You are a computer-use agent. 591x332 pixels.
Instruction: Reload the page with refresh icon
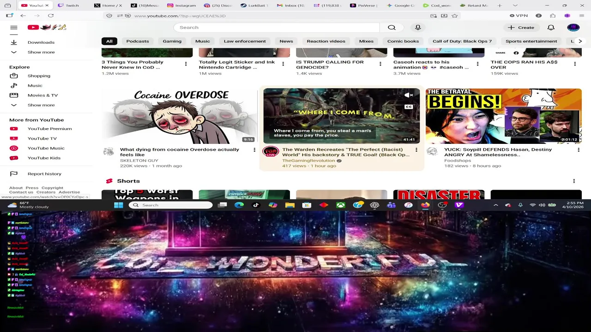[x=51, y=16]
